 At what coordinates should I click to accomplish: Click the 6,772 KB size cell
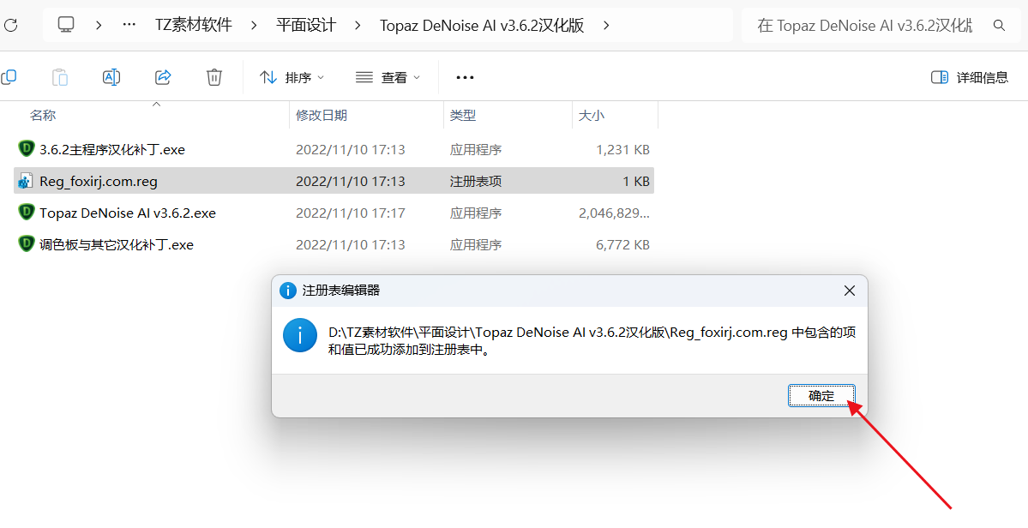pyautogui.click(x=622, y=245)
